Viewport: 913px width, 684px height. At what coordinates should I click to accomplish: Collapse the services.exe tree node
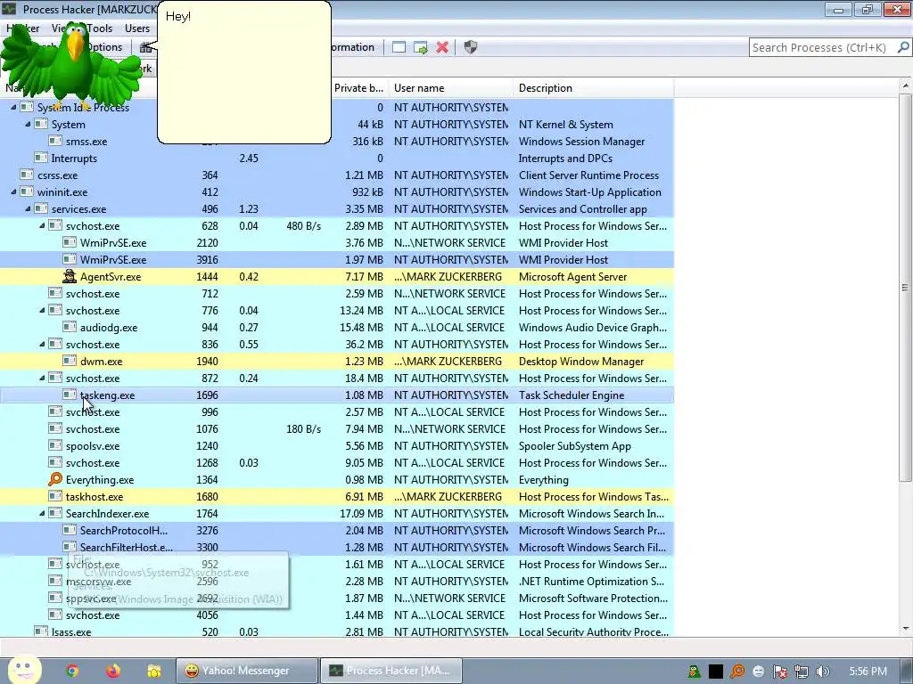coord(28,208)
